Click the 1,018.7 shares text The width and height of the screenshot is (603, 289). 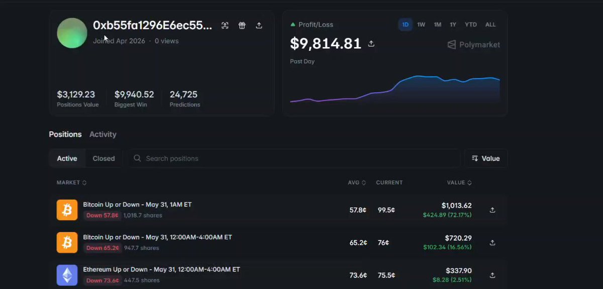point(143,215)
